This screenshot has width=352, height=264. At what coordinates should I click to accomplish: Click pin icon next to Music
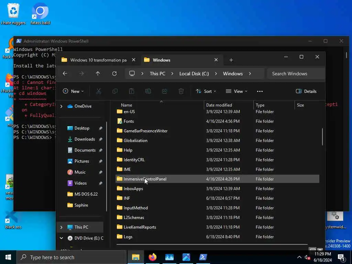click(101, 172)
